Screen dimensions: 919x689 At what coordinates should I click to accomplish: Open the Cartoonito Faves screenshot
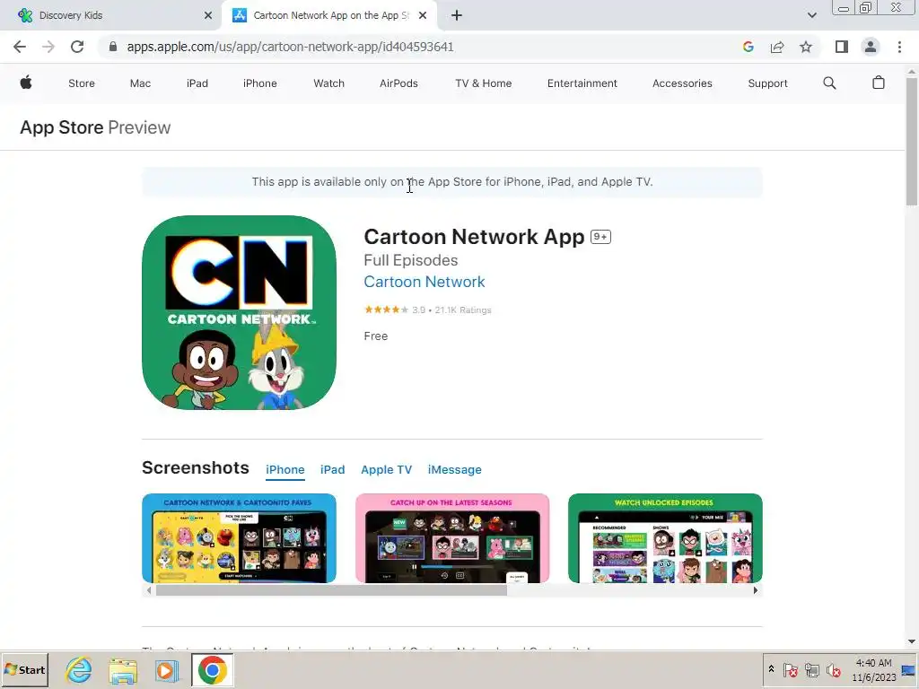[x=239, y=538]
